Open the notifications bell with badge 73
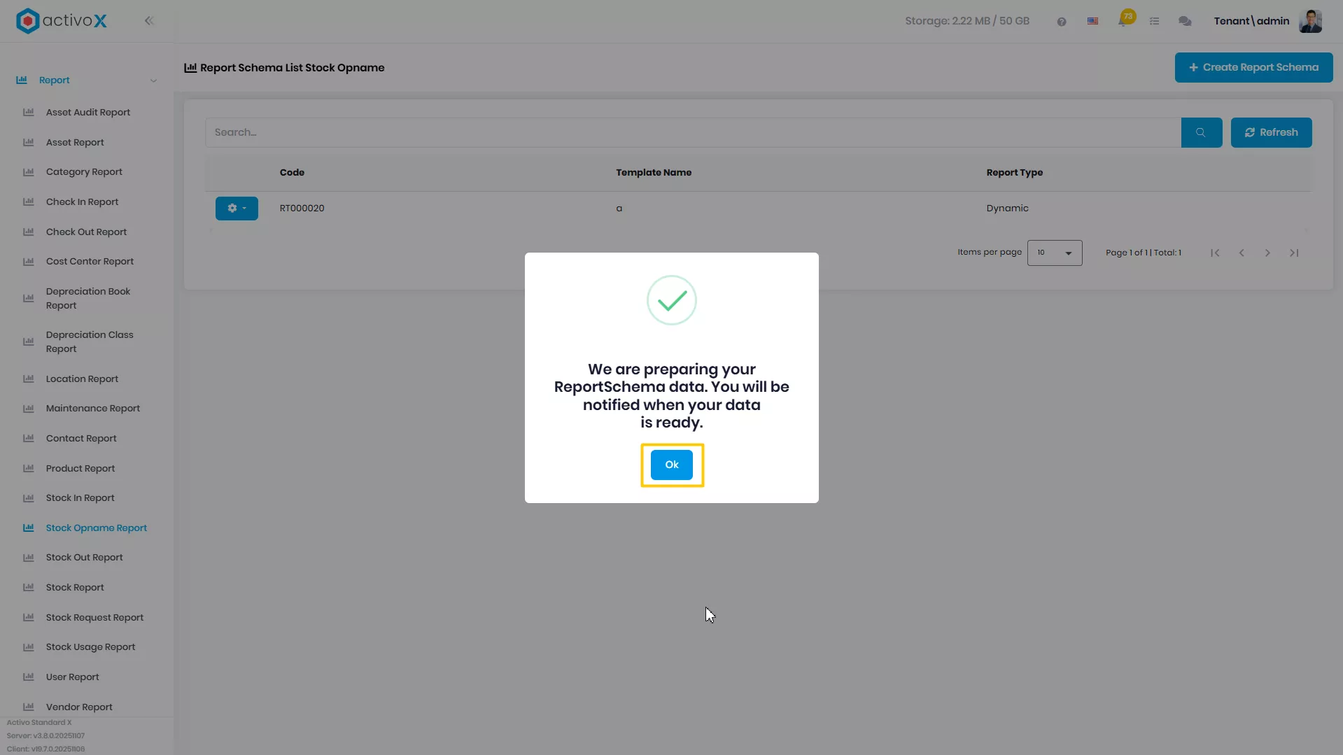Viewport: 1343px width, 755px height. 1124,20
